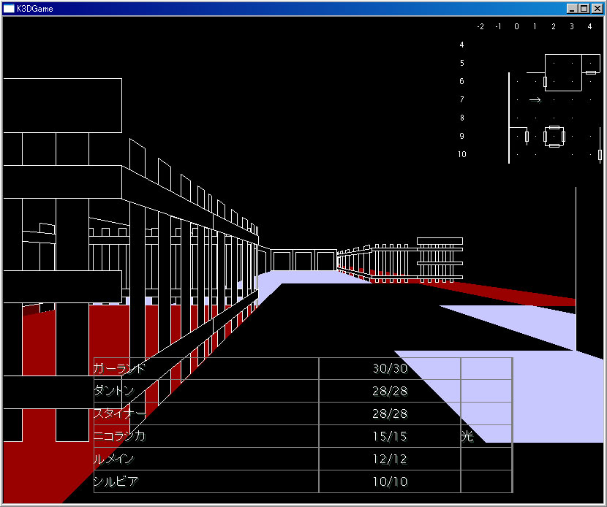Click the 光 status indicator
This screenshot has height=507, width=607.
point(467,436)
